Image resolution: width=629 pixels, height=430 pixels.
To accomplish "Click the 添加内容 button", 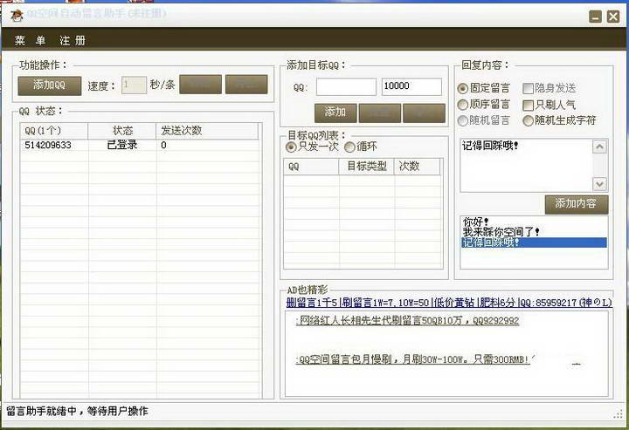I will click(x=577, y=204).
